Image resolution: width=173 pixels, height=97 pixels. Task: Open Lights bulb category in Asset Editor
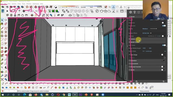click(135, 12)
